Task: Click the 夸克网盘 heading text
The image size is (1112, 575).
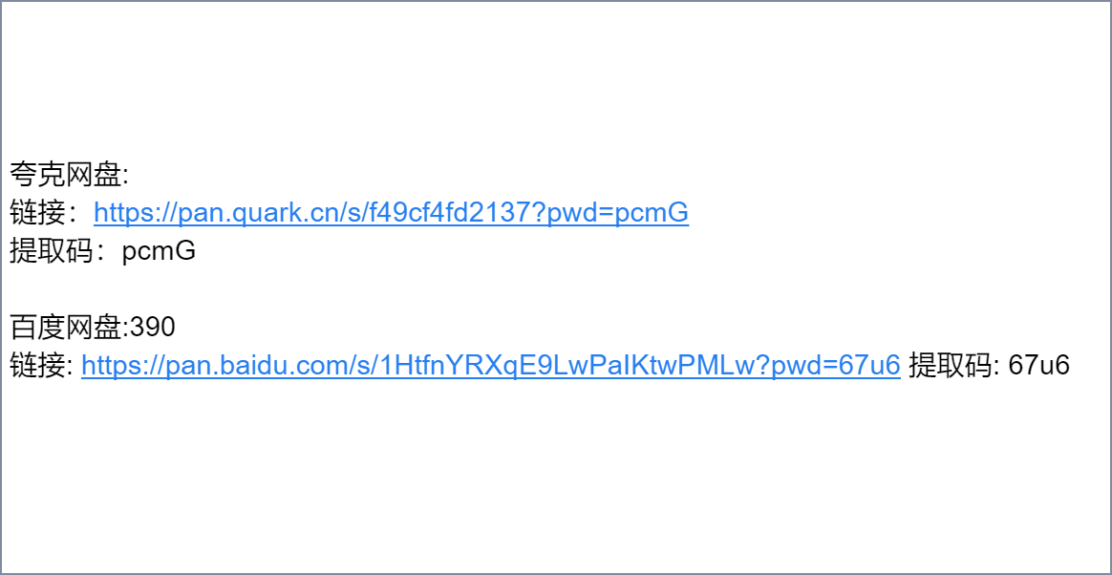Action: (66, 175)
